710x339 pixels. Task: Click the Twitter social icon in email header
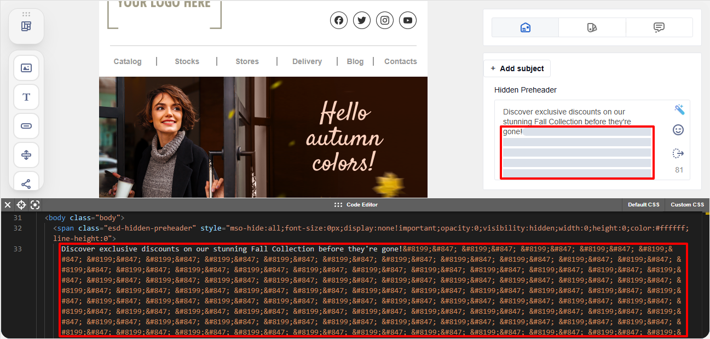(x=362, y=20)
